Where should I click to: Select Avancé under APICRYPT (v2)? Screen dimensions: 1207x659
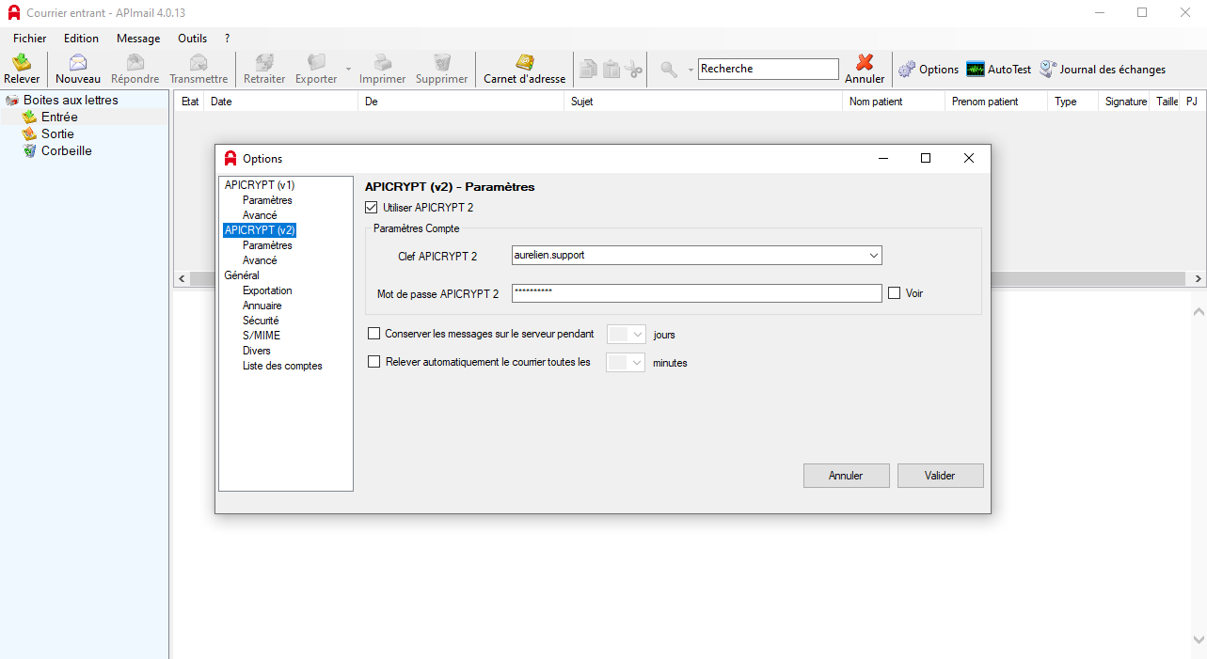[x=260, y=260]
